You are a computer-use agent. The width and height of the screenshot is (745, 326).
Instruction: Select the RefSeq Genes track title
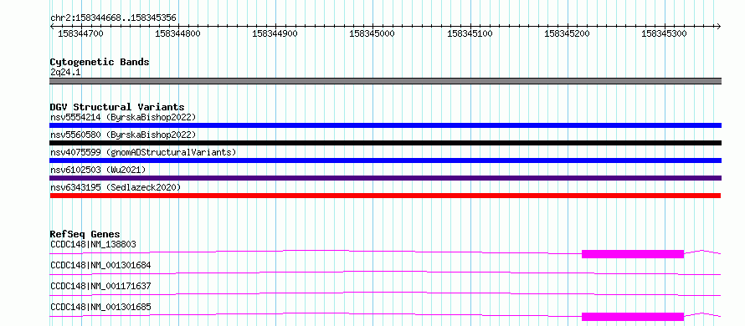(x=85, y=234)
